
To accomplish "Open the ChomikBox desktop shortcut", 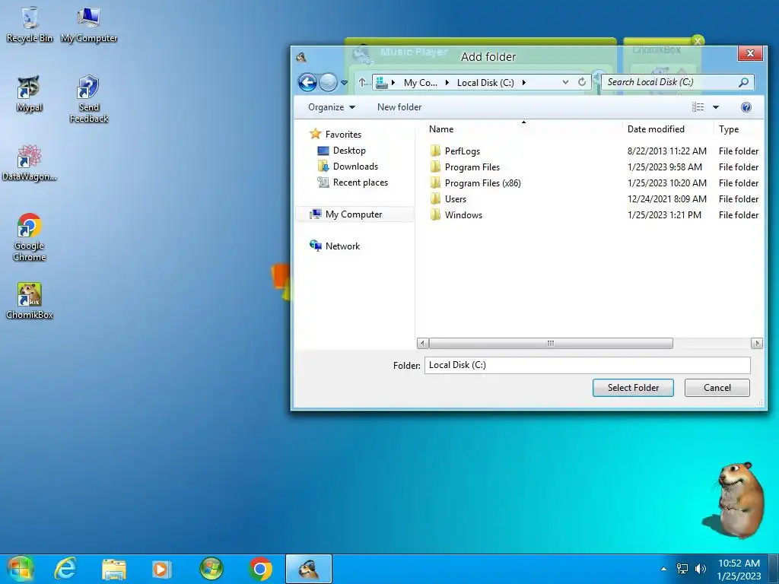I will pos(30,301).
